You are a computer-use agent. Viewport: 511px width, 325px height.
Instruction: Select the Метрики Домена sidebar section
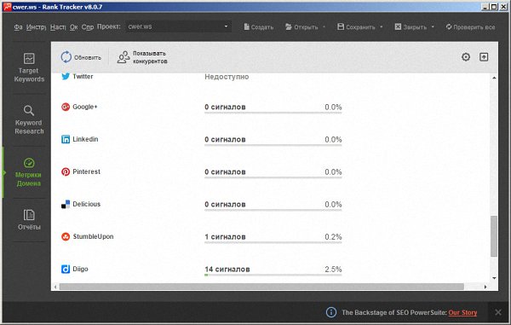pos(29,172)
